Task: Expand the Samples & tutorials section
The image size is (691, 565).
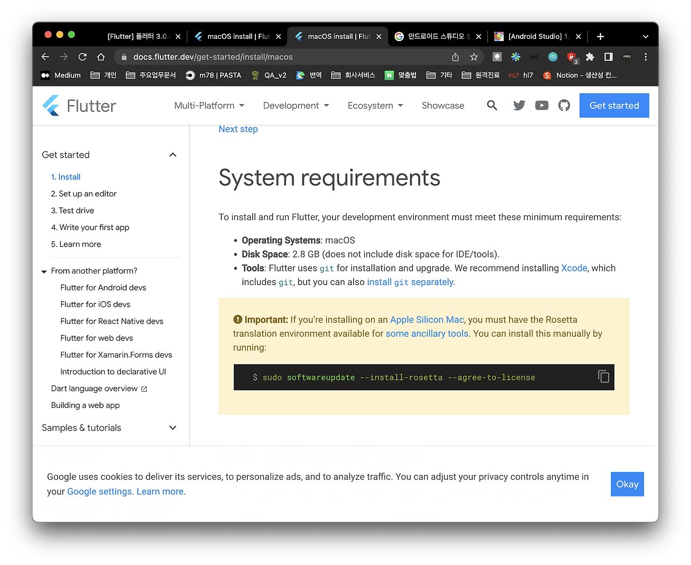Action: tap(173, 428)
